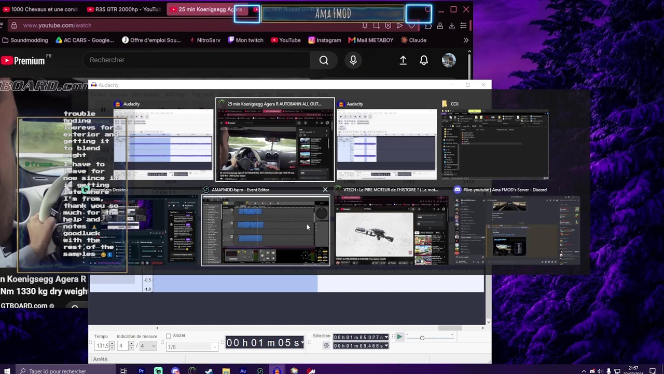Close the AMAFMOD.fspro task switcher preview
664x374 pixels.
coord(325,190)
